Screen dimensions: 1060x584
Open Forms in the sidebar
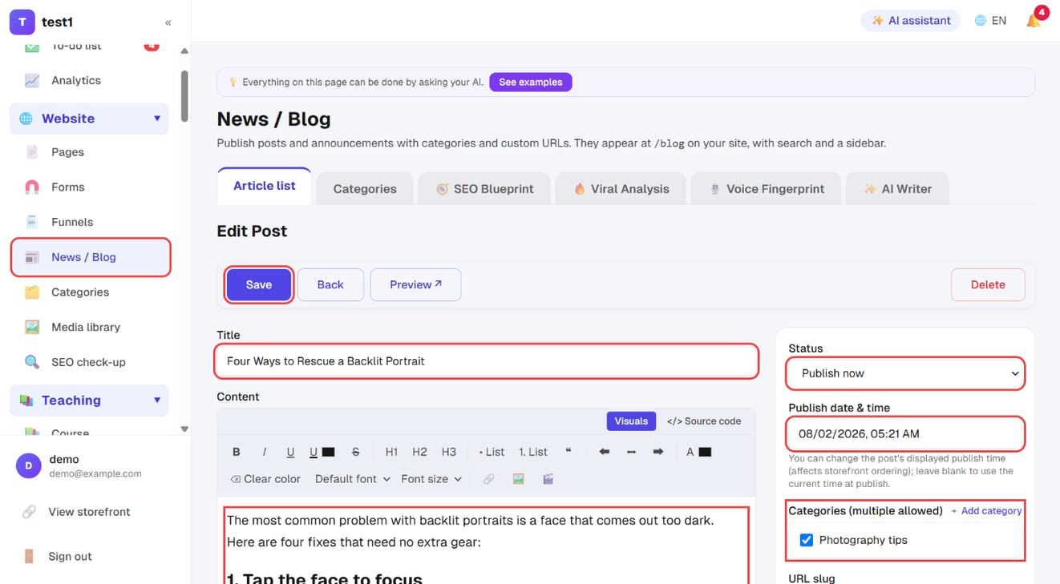coord(89,187)
